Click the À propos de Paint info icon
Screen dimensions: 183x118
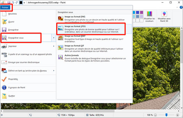coord(4,87)
